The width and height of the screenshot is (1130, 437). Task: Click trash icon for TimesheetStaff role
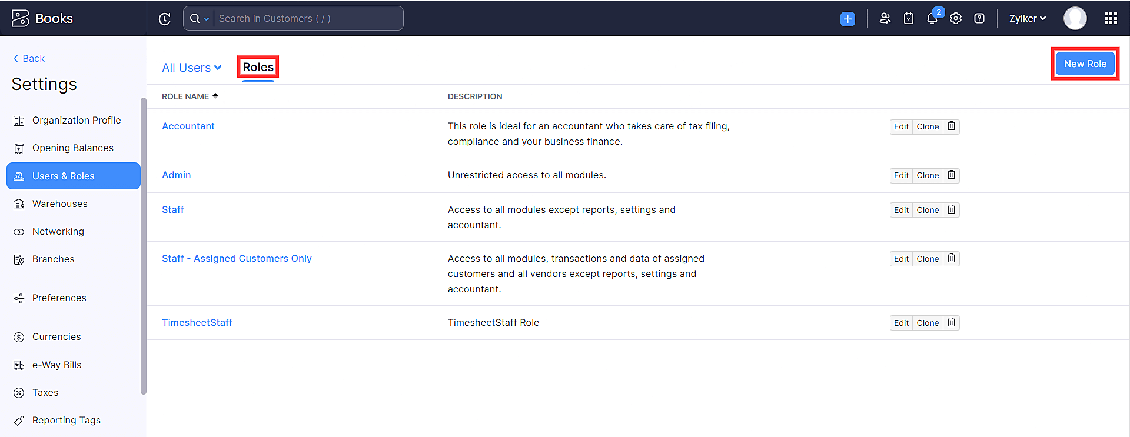951,323
